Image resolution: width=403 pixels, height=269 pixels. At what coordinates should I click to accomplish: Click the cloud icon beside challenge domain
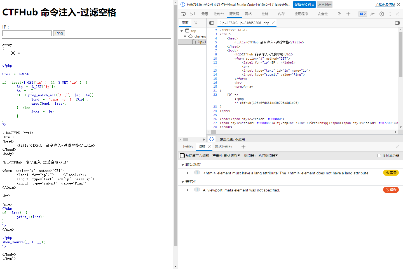191,36
